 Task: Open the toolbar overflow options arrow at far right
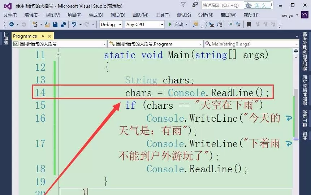coord(280,26)
